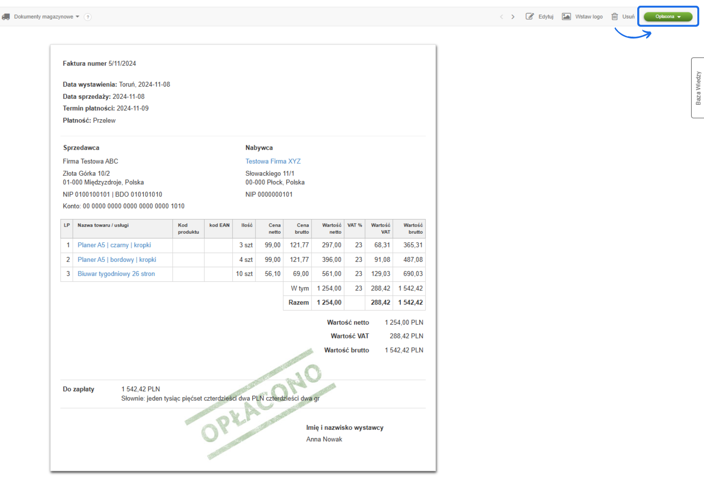704x477 pixels.
Task: Click the Nazwa towaru / usługi column header
Action: tap(103, 225)
